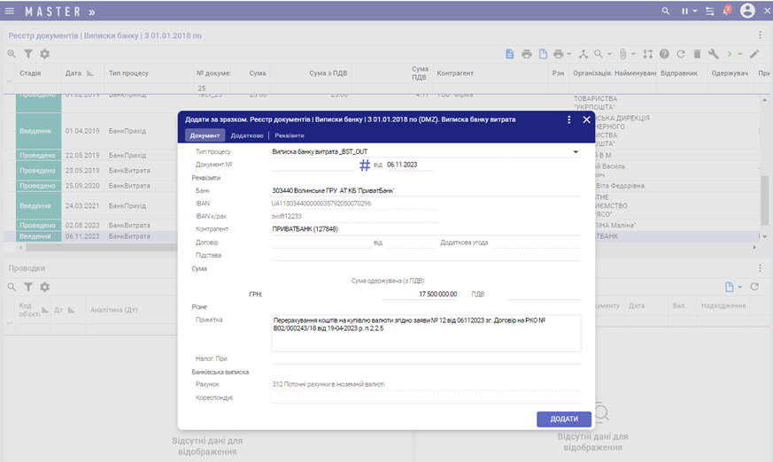The image size is (773, 462).
Task: Switch to the Додатково tab
Action: (247, 135)
